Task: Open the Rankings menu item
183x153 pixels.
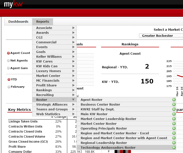Action: [x=54, y=90]
